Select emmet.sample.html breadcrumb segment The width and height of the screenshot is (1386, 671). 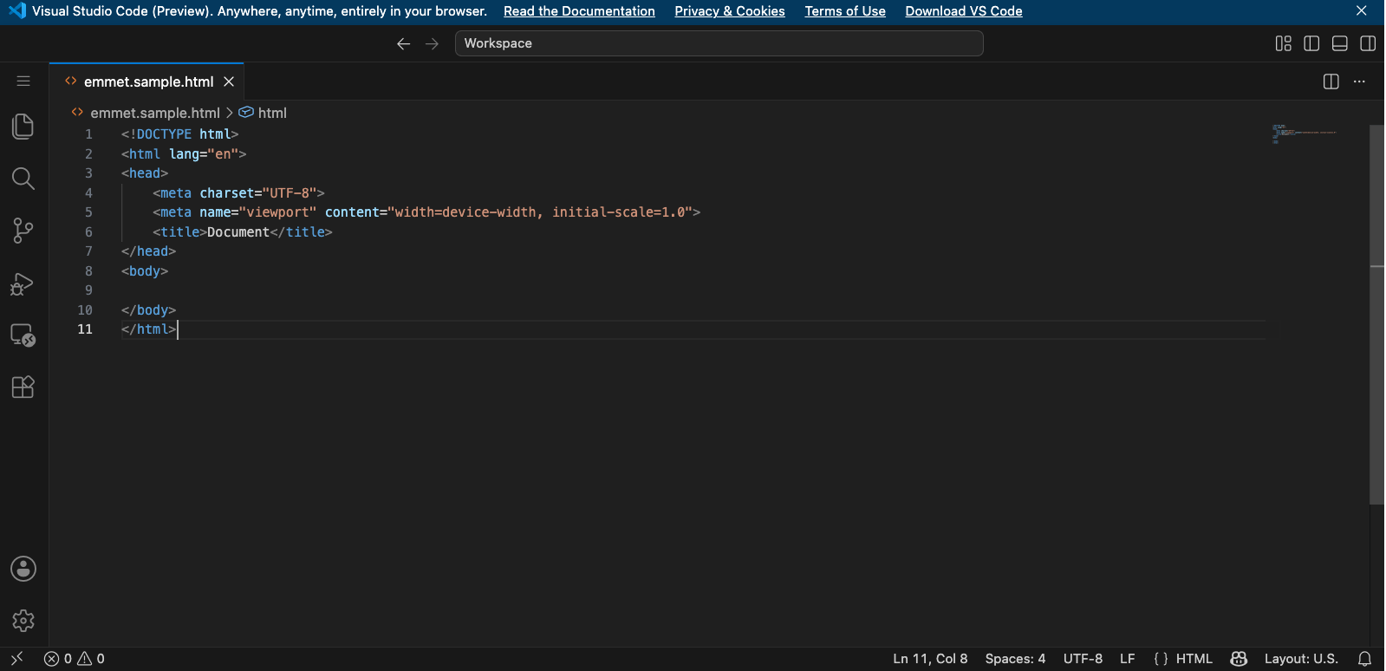coord(155,113)
